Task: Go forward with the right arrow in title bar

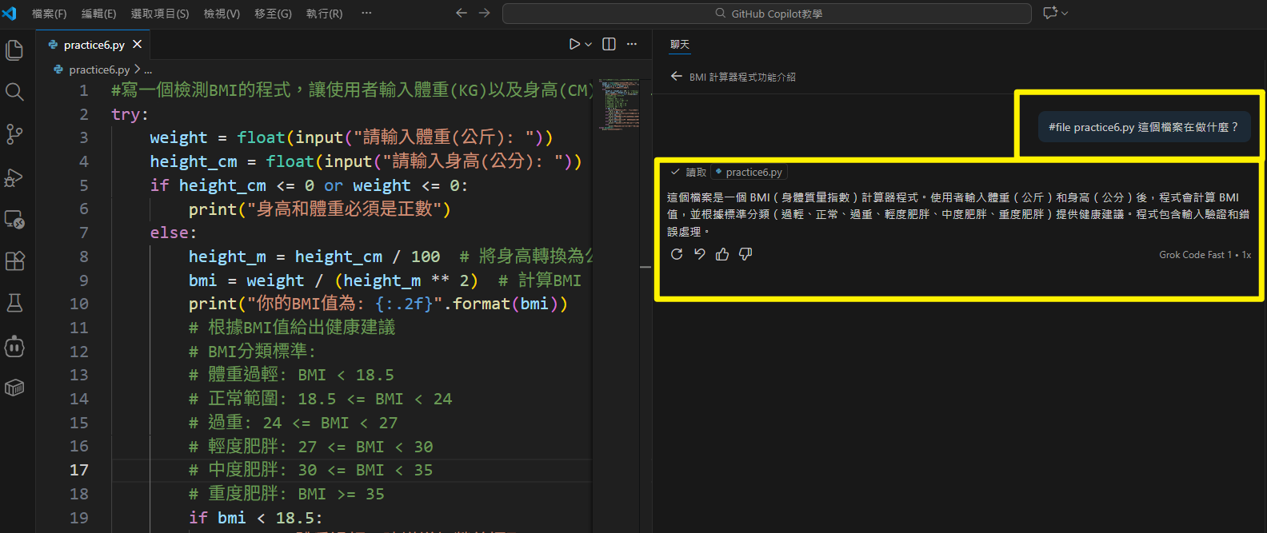Action: [x=484, y=13]
